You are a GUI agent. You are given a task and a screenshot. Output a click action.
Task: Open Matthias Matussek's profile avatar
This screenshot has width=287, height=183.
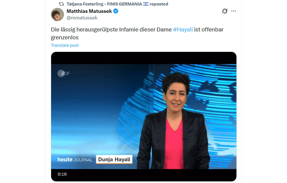click(57, 14)
